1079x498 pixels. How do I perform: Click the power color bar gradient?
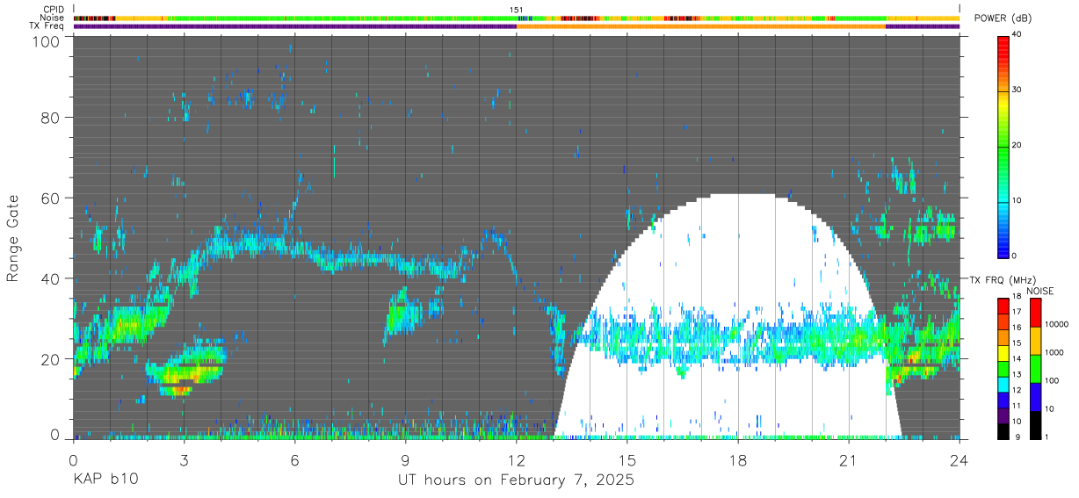tap(1003, 147)
